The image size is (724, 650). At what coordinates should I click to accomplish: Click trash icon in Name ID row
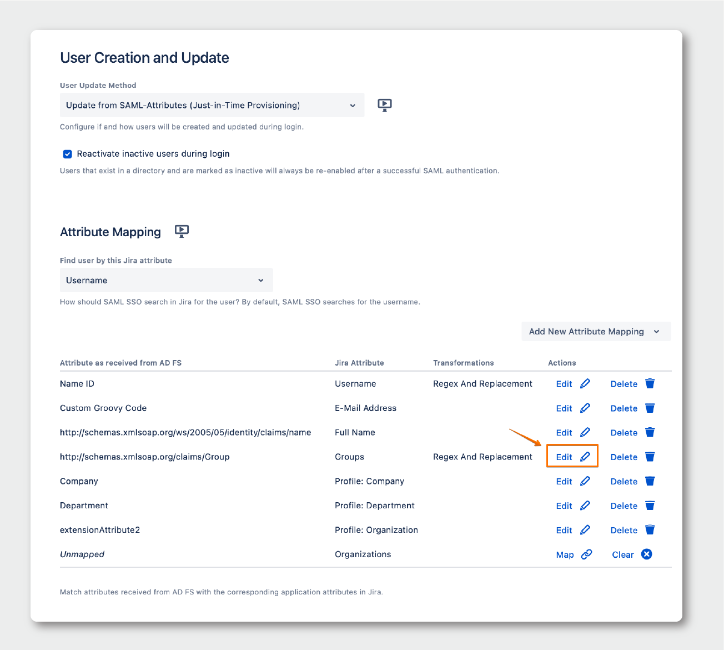click(650, 383)
